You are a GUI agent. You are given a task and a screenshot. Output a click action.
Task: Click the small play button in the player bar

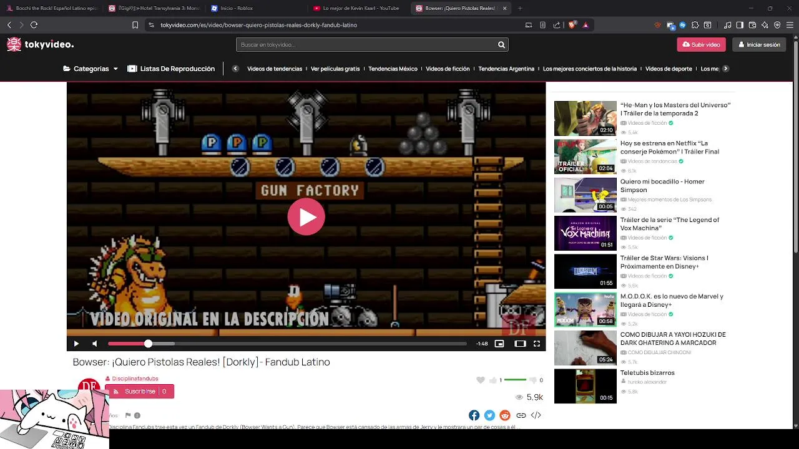pos(76,344)
